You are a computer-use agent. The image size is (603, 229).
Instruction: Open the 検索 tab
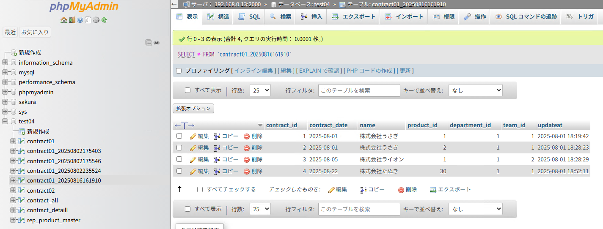click(280, 16)
